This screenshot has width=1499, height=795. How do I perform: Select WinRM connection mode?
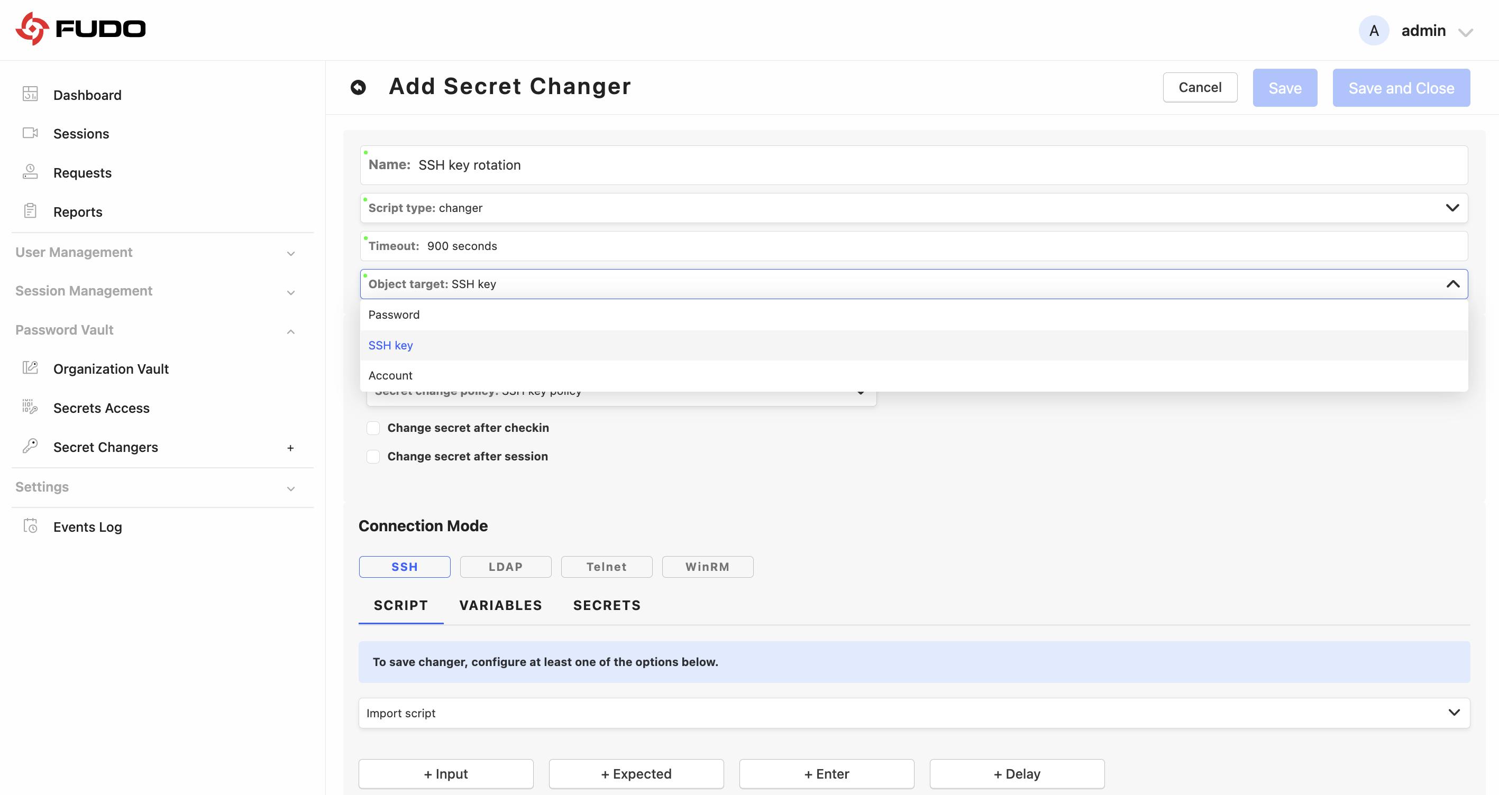708,567
